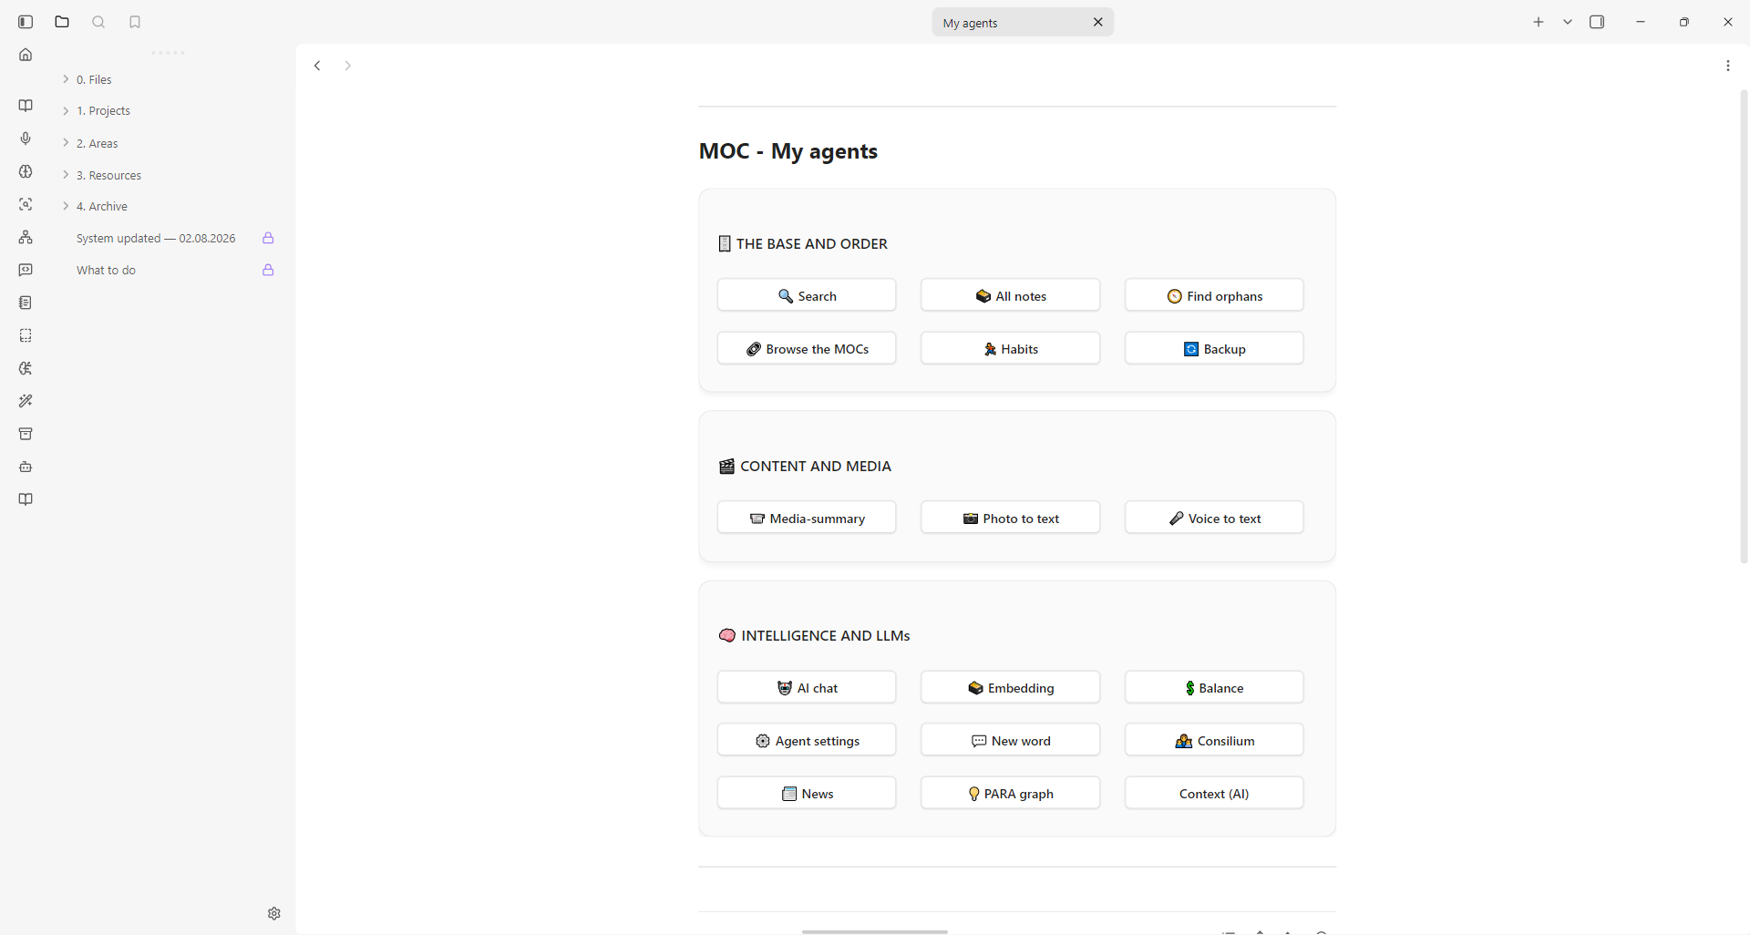Open the What to do note

(x=106, y=271)
